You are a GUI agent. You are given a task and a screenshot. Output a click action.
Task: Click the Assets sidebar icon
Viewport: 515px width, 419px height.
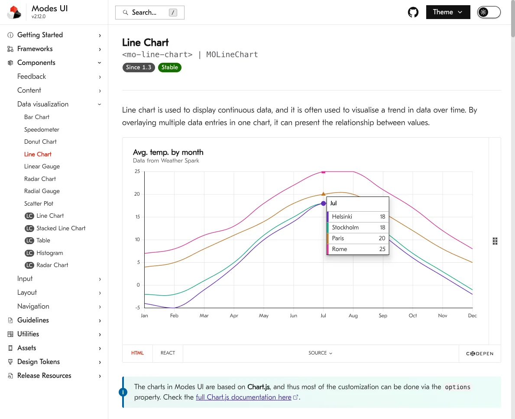(x=10, y=348)
